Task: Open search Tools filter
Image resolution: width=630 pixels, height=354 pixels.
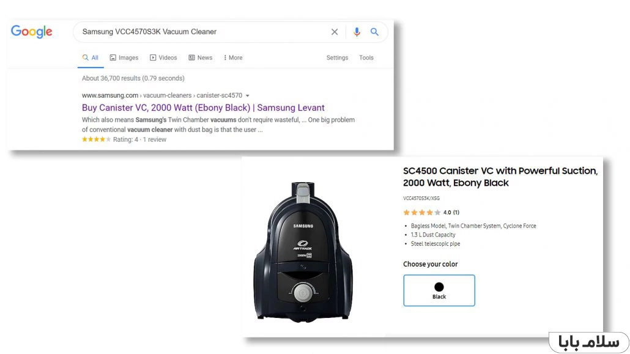Action: (366, 57)
